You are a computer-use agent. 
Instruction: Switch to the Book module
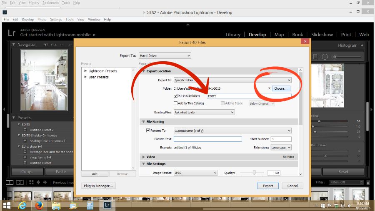(297, 35)
